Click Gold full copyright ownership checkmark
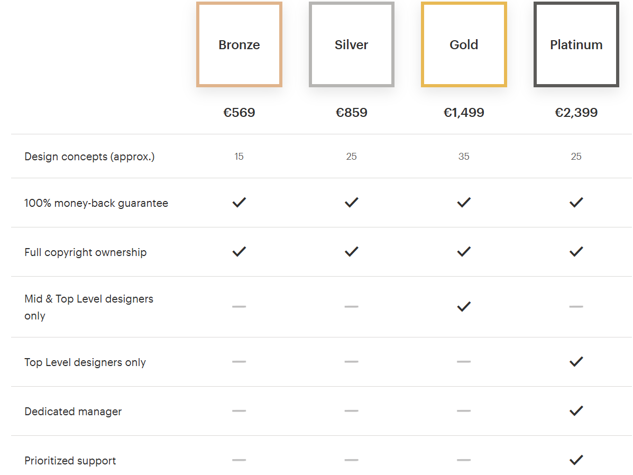 [x=464, y=251]
